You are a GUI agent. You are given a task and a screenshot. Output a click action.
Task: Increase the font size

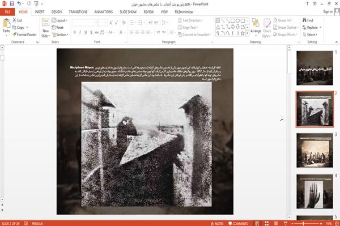click(111, 23)
